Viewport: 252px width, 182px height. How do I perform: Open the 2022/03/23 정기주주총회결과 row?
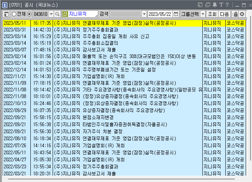124,166
